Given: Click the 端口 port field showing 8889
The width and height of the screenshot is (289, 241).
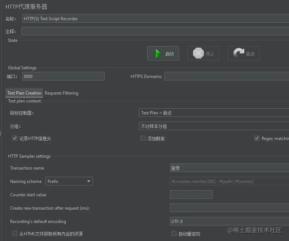Looking at the screenshot, I should coord(64,76).
